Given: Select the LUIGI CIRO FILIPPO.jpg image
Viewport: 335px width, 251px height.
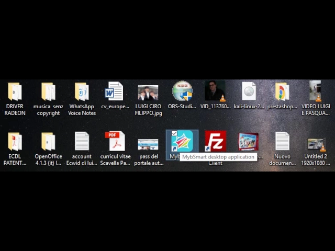Looking at the screenshot, I should click(148, 93).
